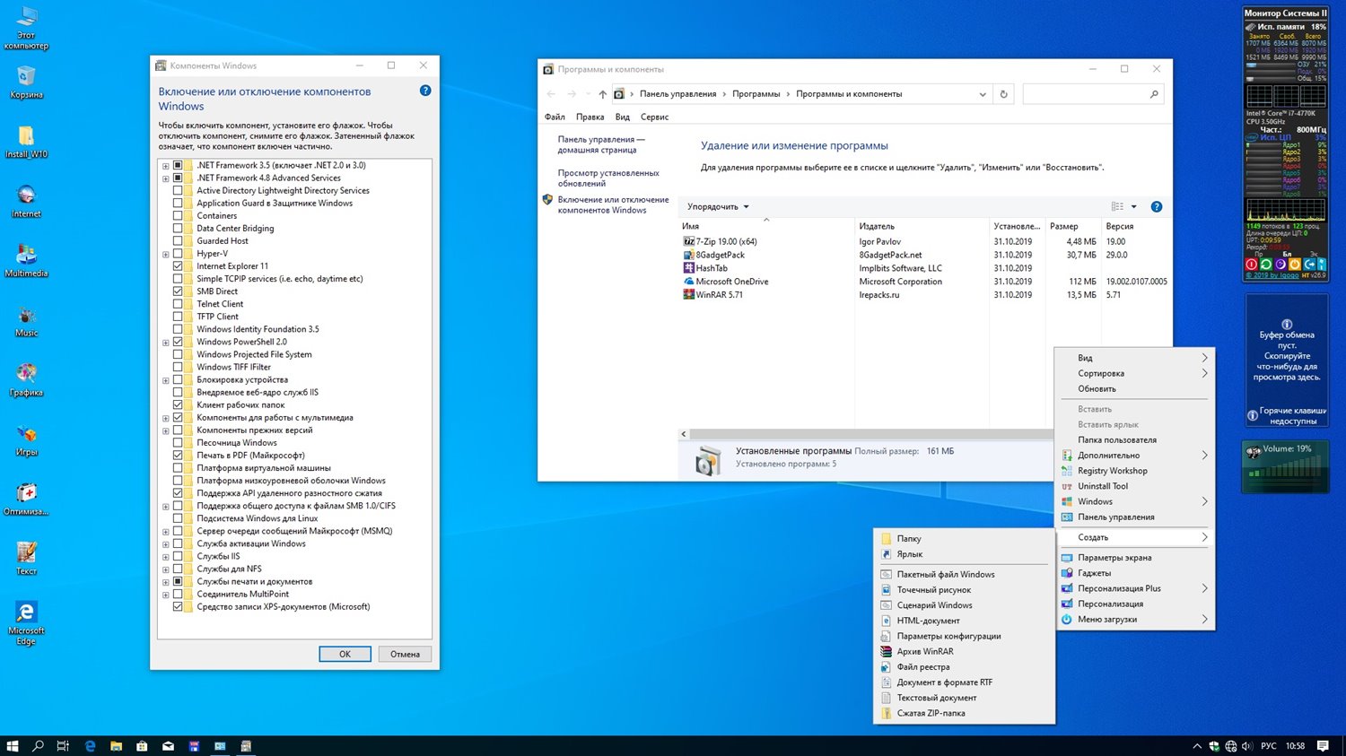The image size is (1346, 756).
Task: Enable TFTP Client checkbox
Action: click(178, 316)
